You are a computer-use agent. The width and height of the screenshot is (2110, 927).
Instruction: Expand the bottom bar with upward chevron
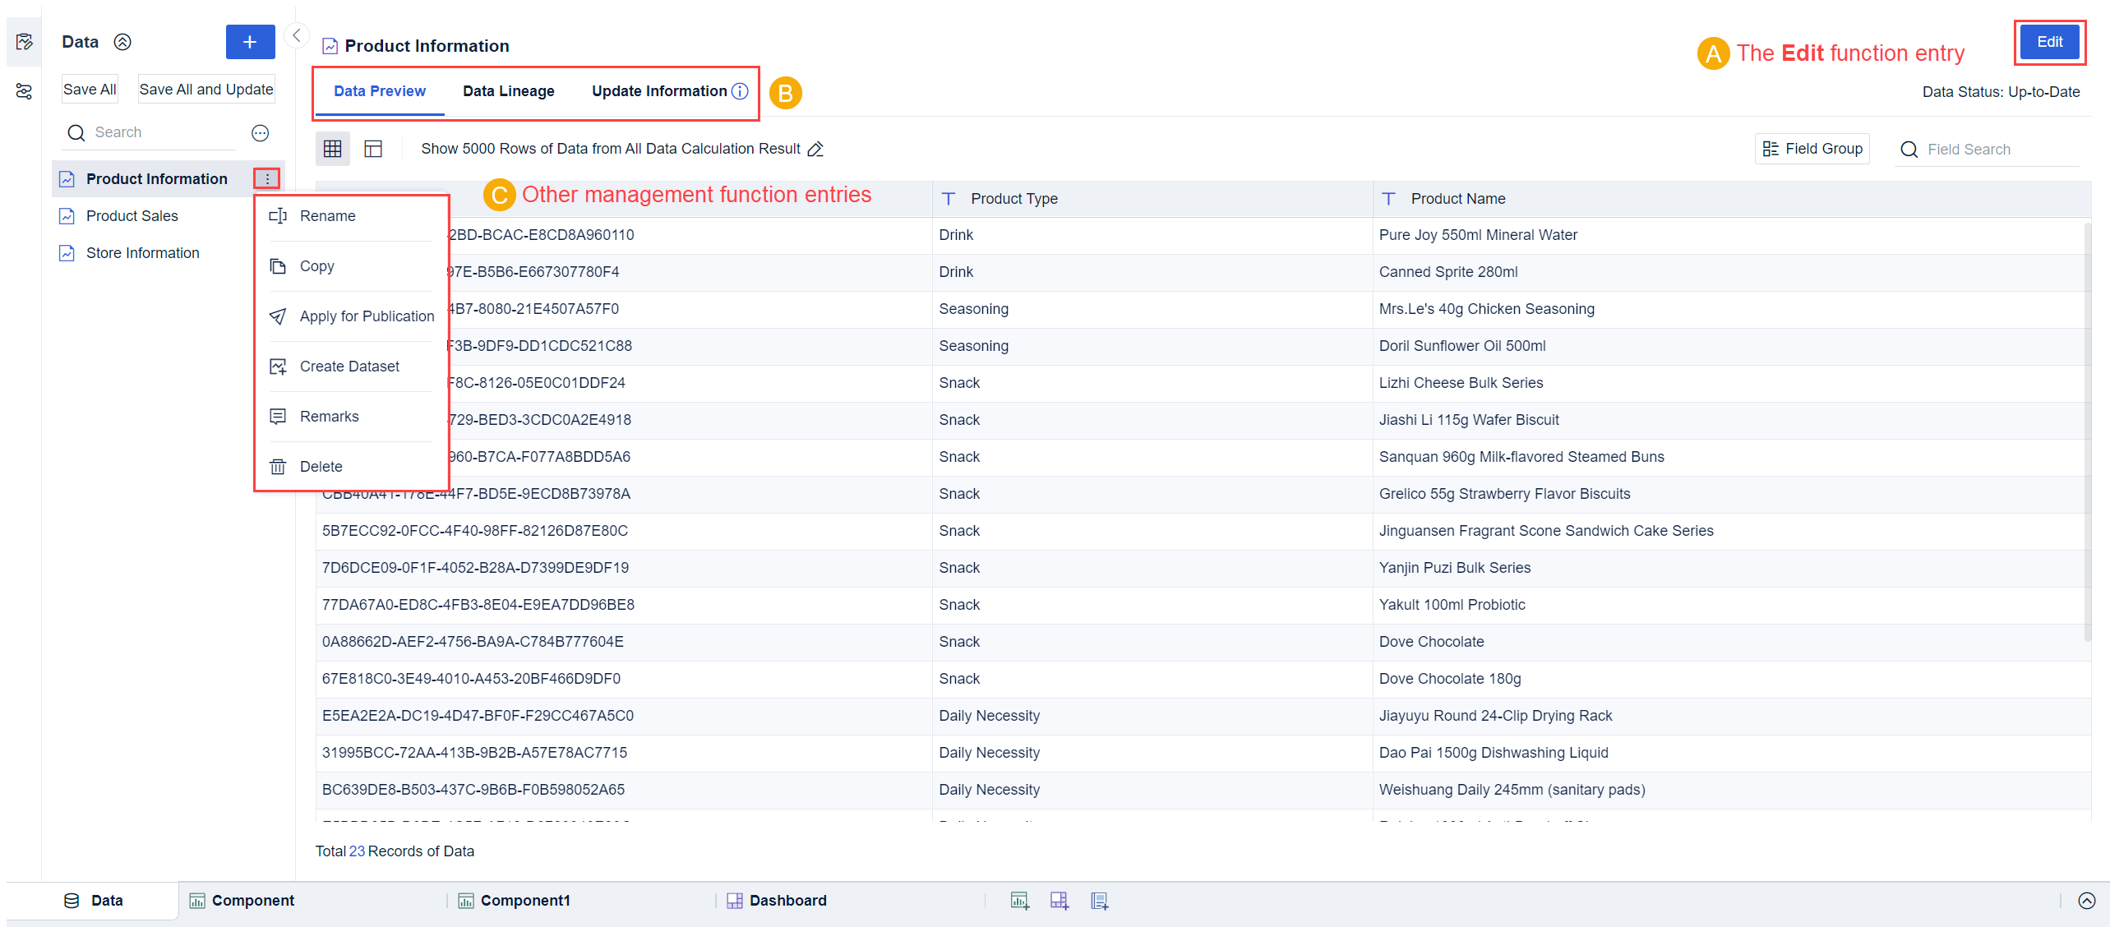[2086, 900]
